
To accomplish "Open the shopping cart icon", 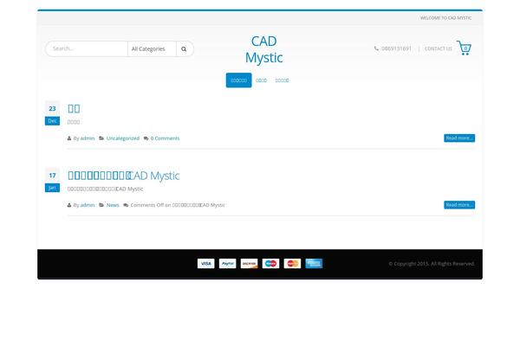I will [464, 48].
